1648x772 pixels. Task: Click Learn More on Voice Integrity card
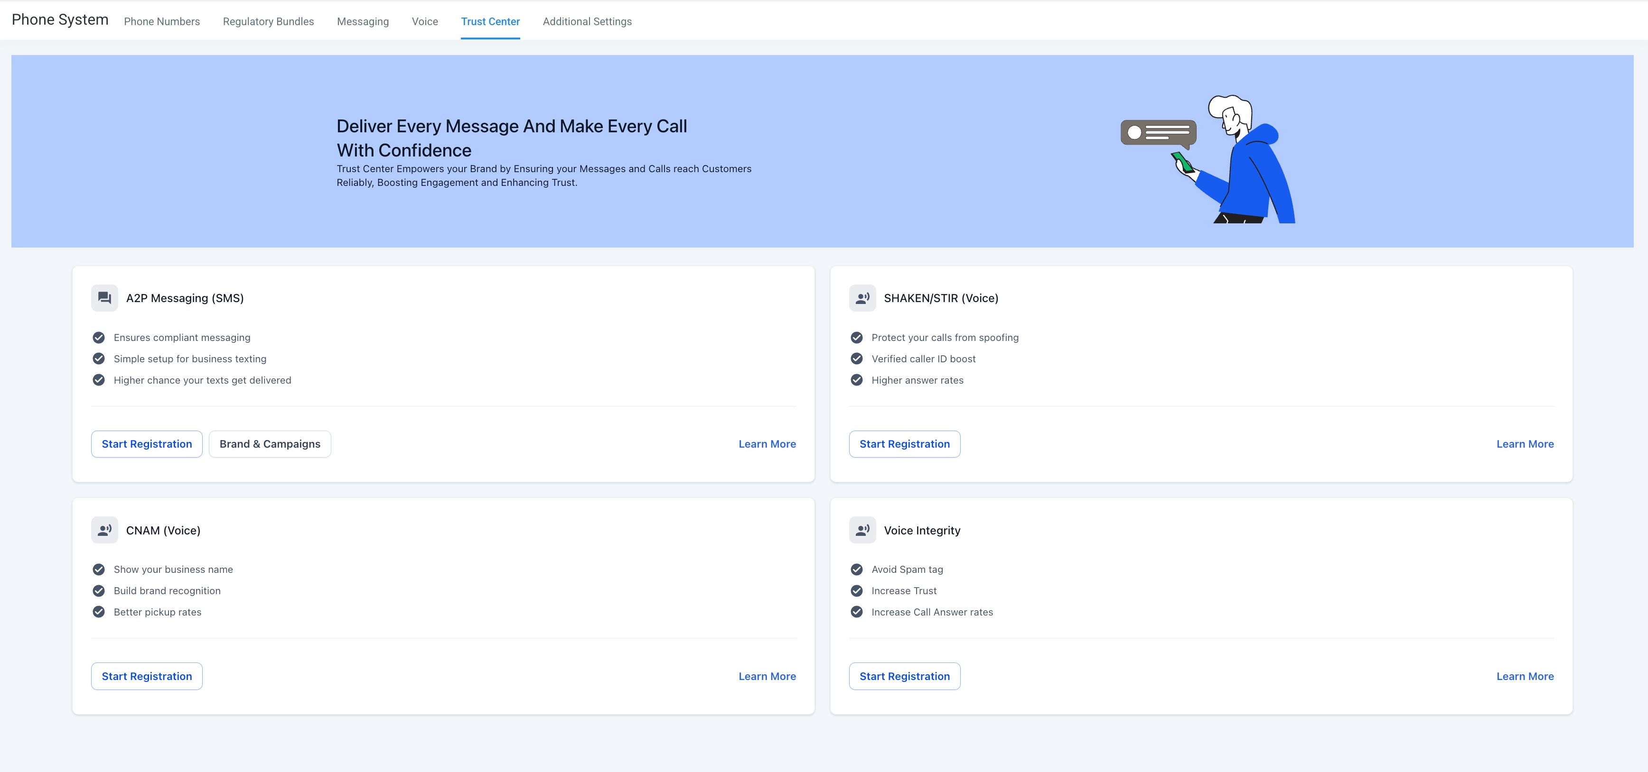point(1525,676)
